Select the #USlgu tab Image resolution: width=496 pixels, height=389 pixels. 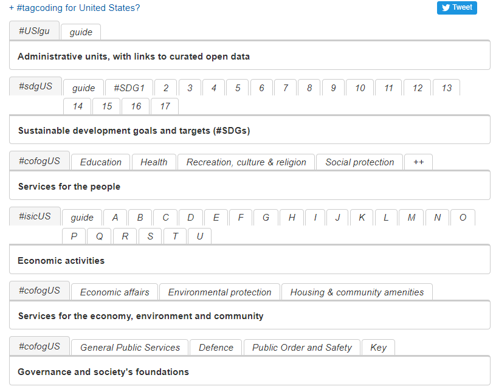(34, 30)
